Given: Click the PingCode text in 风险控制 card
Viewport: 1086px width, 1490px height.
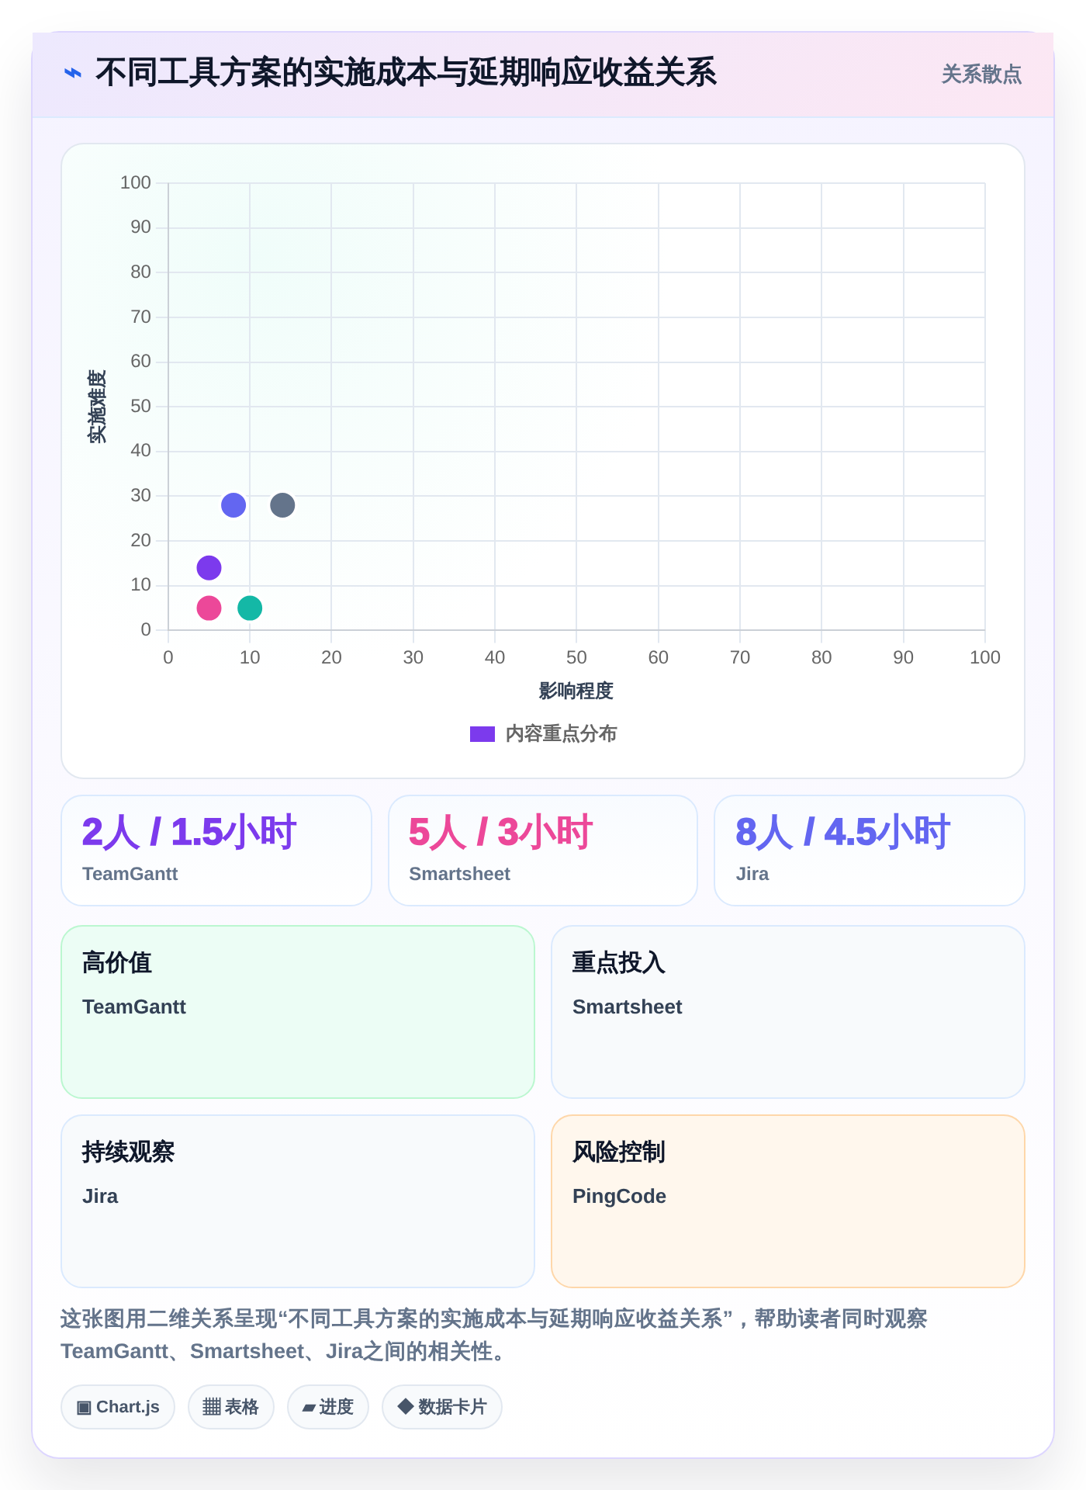Looking at the screenshot, I should tap(619, 1196).
